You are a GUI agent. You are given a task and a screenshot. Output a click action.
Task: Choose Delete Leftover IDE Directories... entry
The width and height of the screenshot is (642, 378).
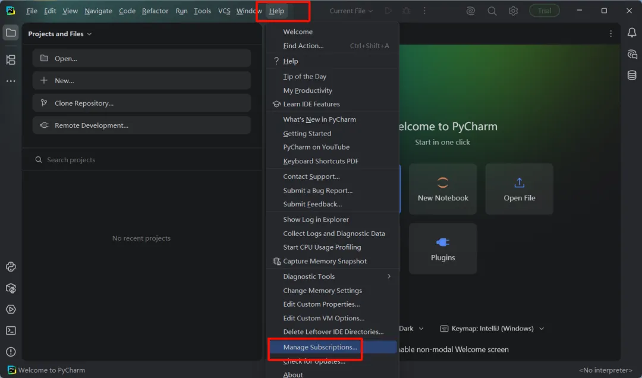332,332
